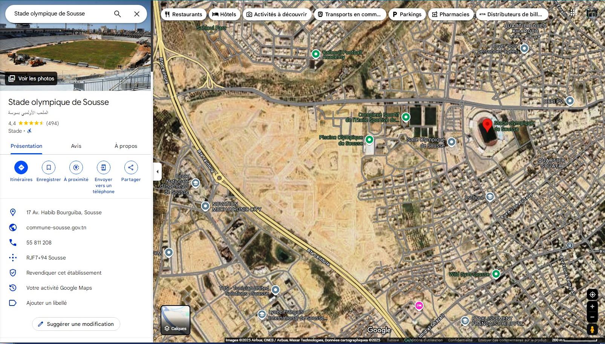Switch to the Avis tab
Image resolution: width=605 pixels, height=344 pixels.
coord(76,146)
